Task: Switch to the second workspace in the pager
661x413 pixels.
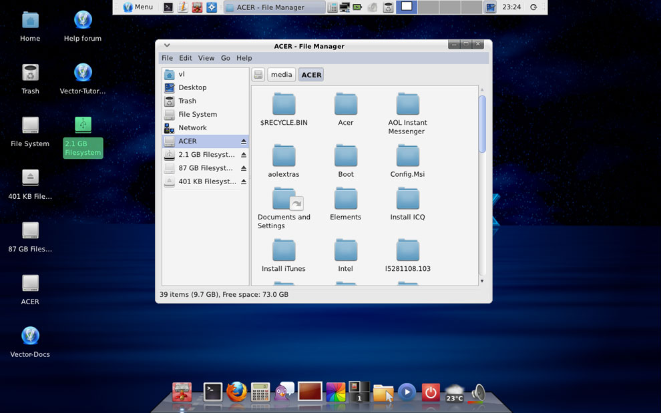Action: pyautogui.click(x=428, y=7)
